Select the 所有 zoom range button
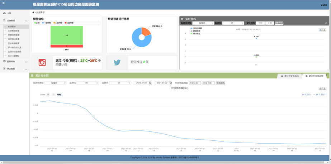This screenshot has width=331, height=164. [x=59, y=95]
